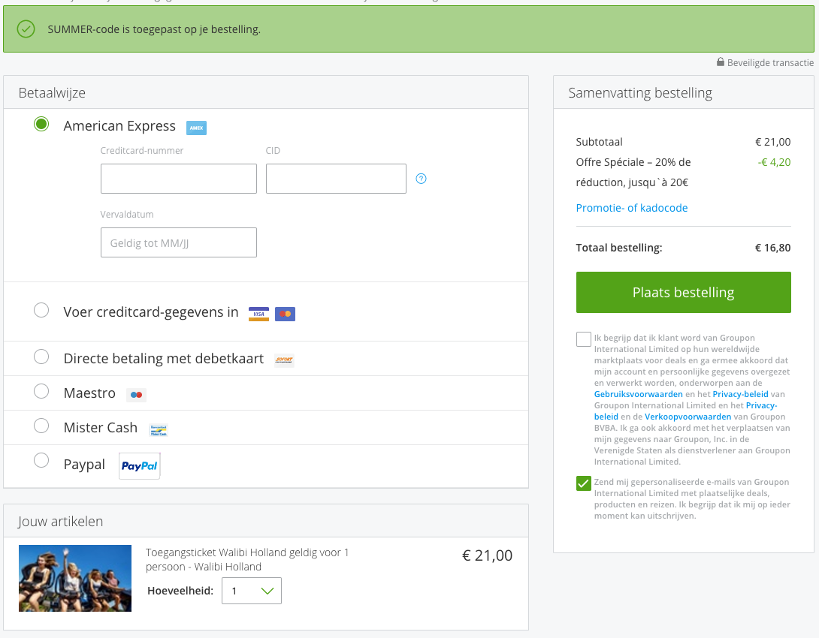Choose the Maestro payment option
Image resolution: width=819 pixels, height=638 pixels.
coord(41,391)
